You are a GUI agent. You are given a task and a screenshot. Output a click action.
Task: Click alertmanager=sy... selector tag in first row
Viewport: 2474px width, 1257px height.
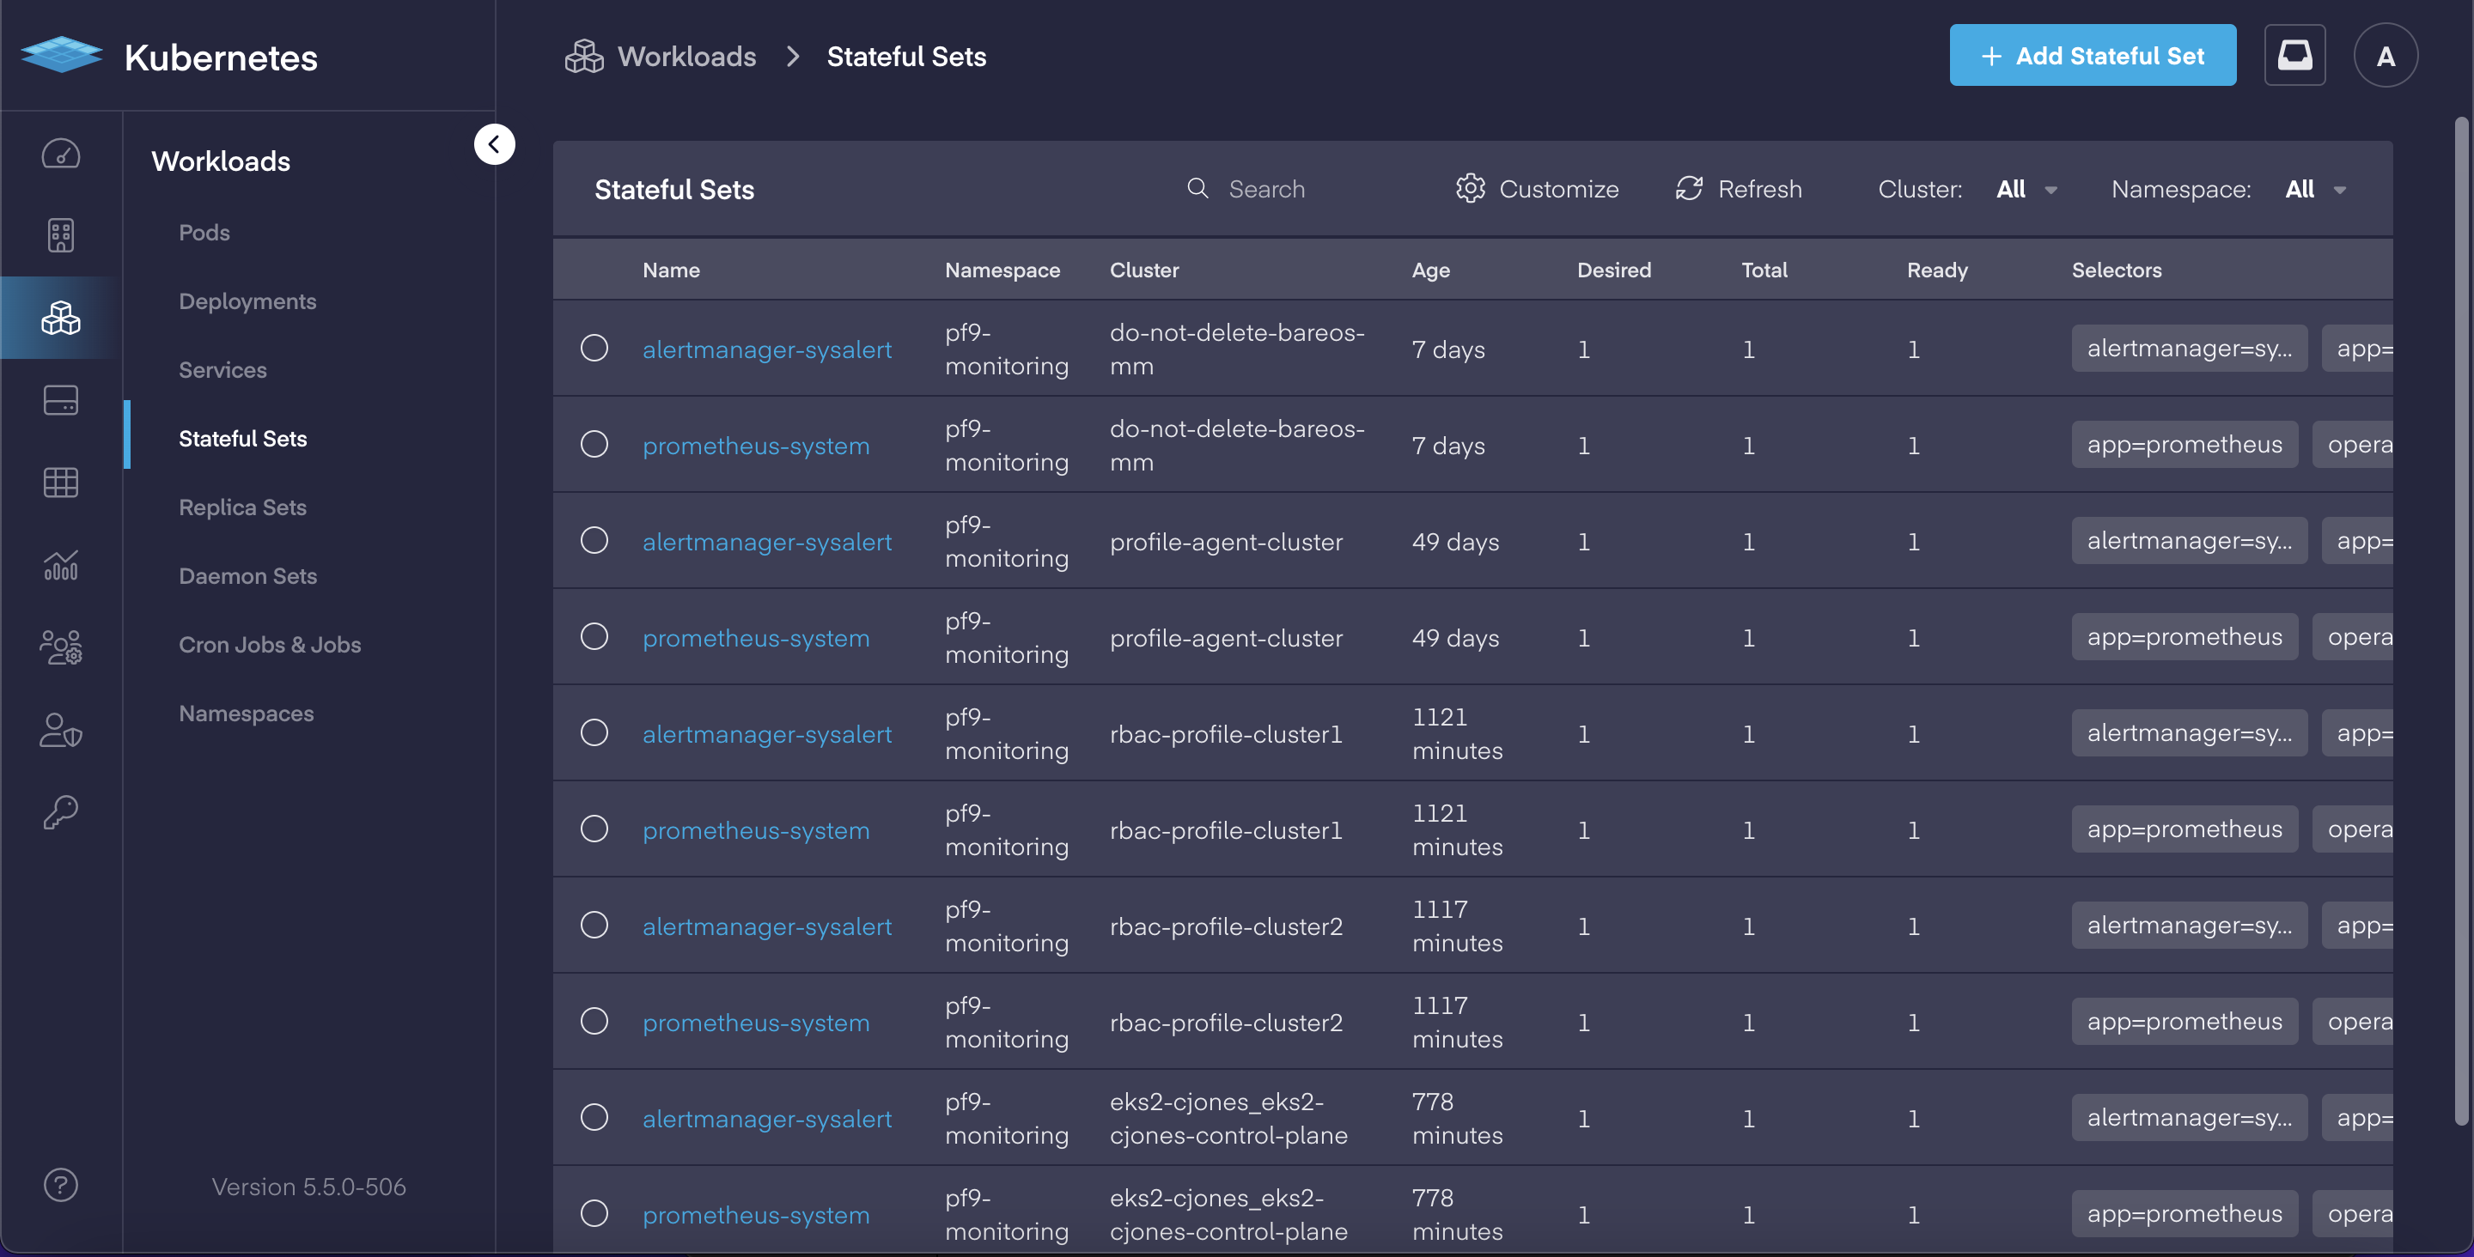[x=2189, y=348]
